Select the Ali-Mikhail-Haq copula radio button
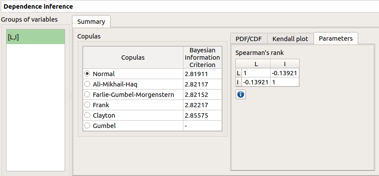This screenshot has height=176, width=379. click(x=88, y=84)
